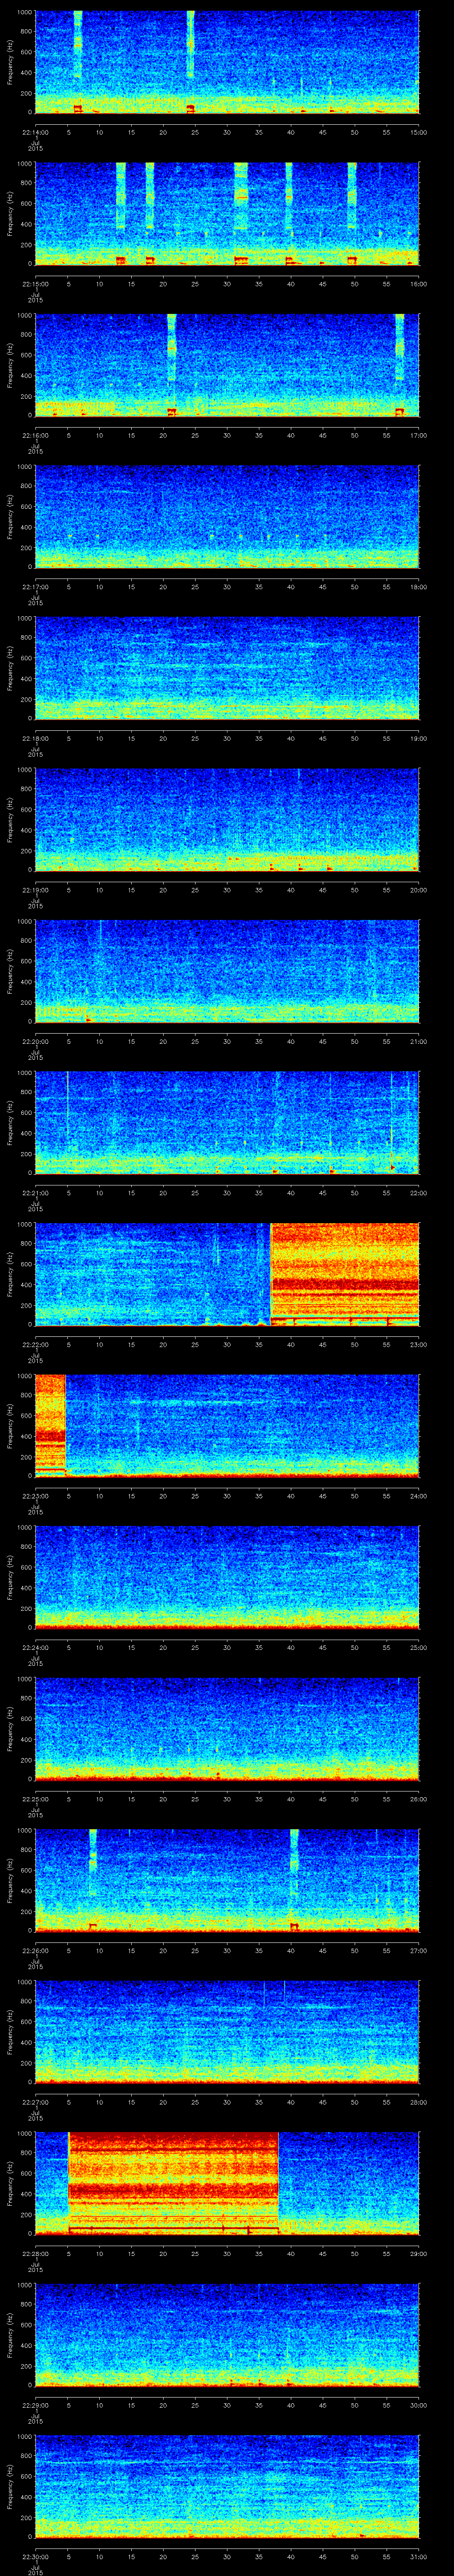
Task: Click the 22:16:00 start time label
Action: pos(36,435)
